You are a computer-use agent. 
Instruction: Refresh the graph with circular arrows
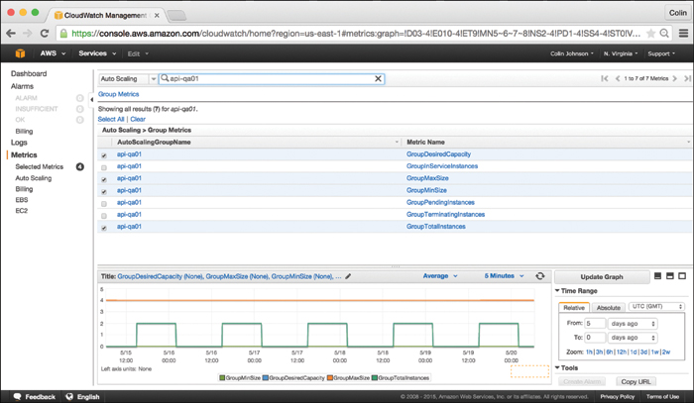540,275
